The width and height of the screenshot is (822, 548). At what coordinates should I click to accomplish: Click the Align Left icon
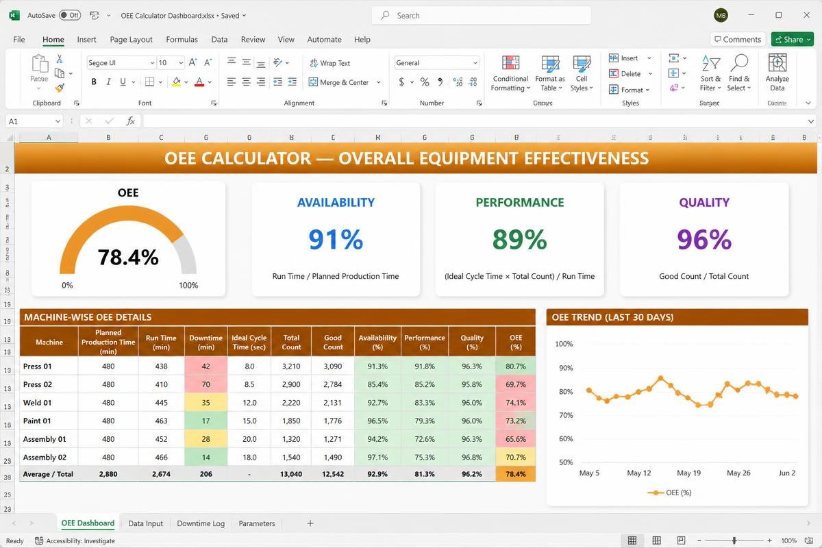coord(232,82)
